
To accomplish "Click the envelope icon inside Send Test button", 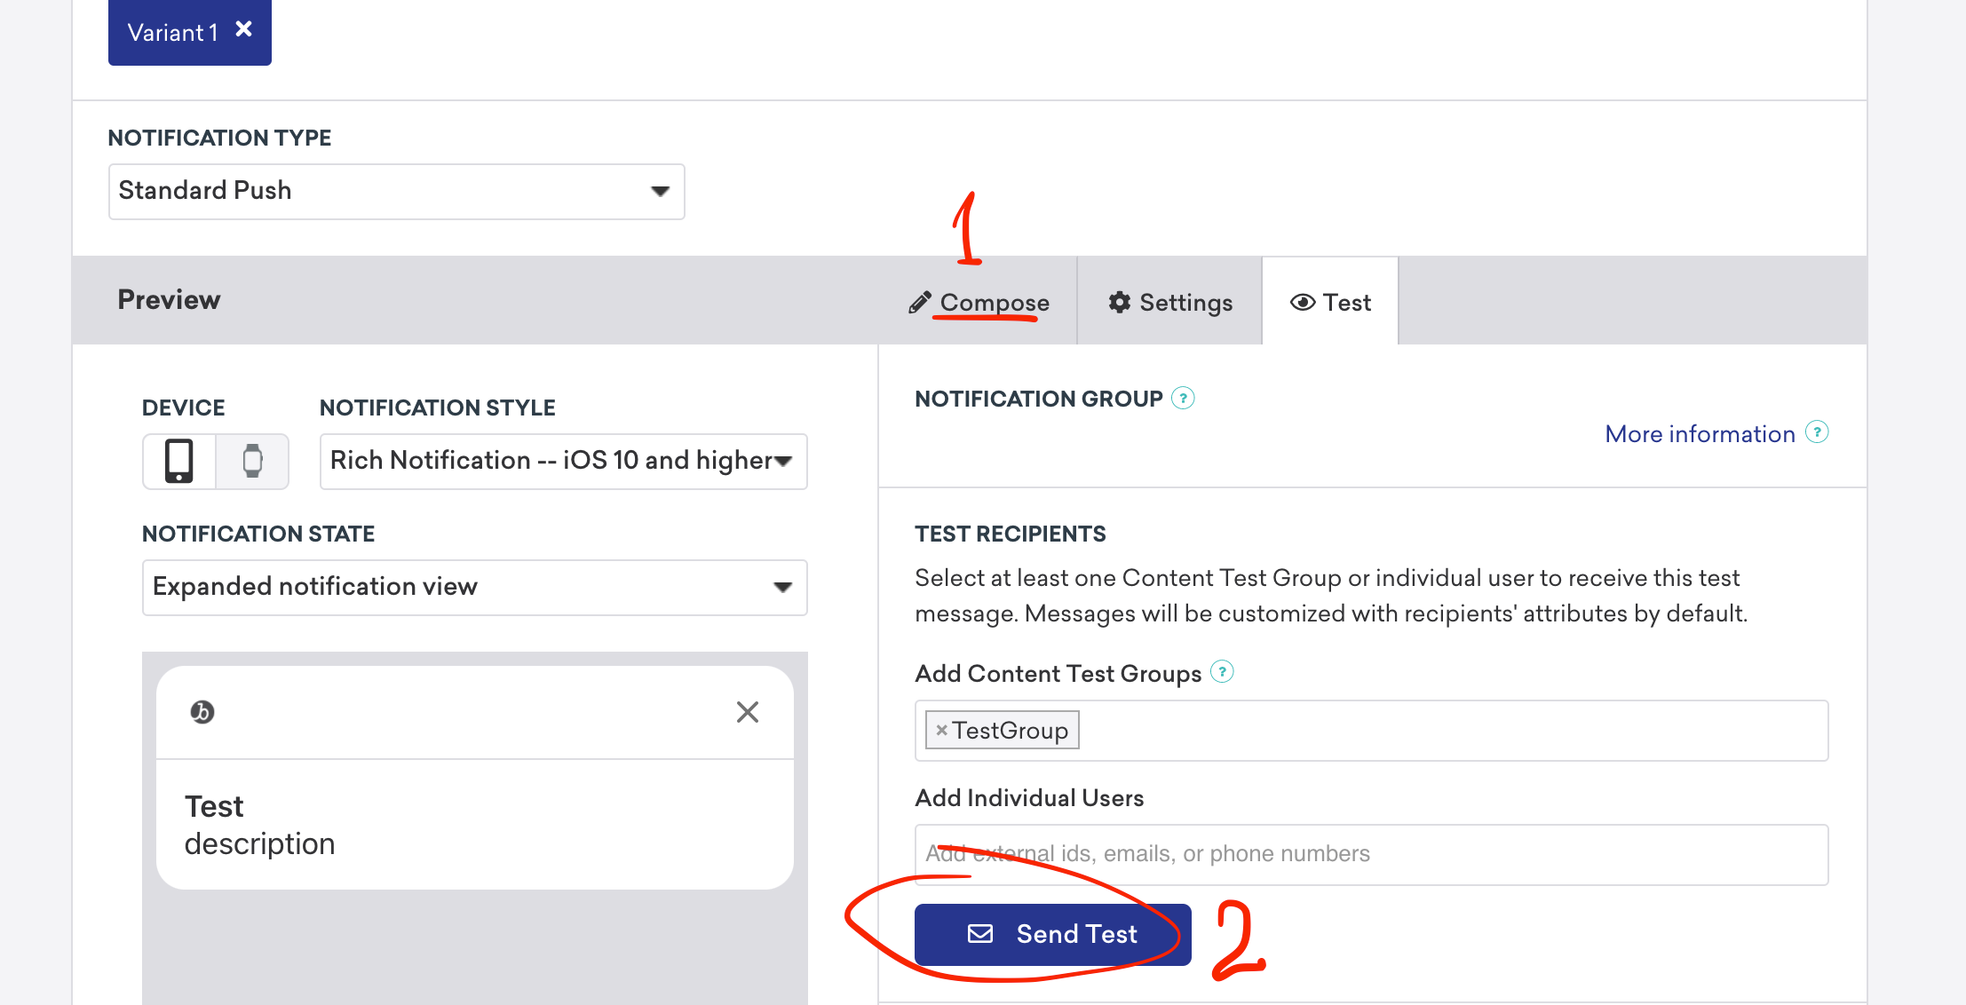I will tap(980, 933).
